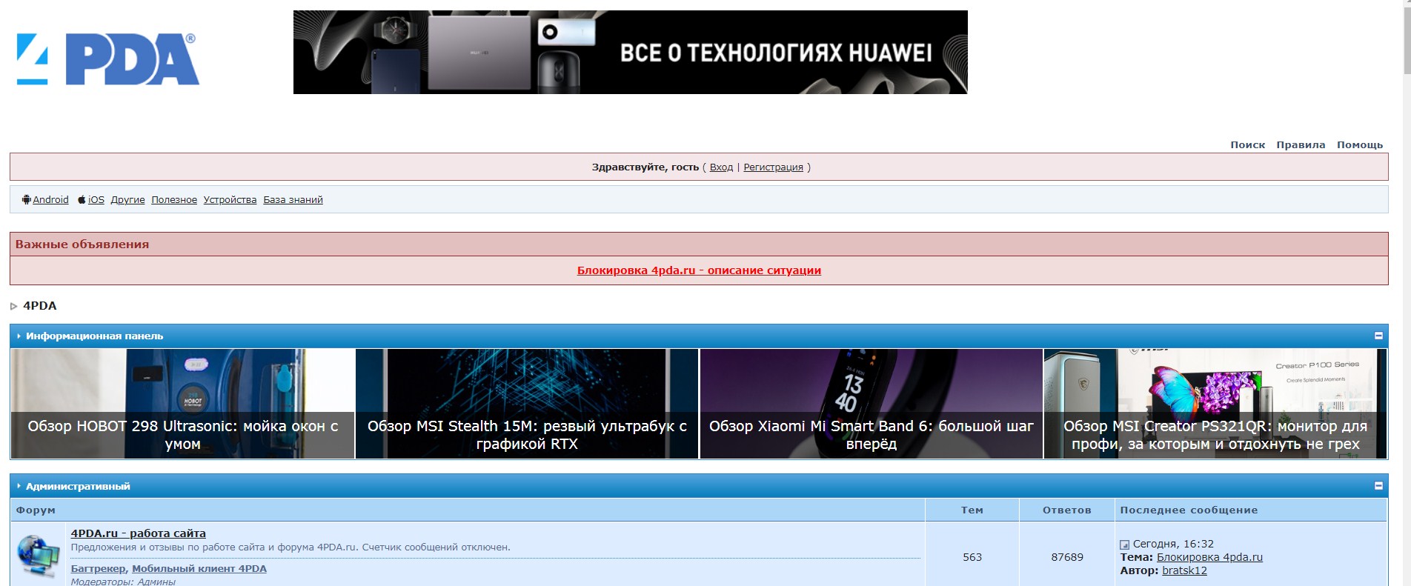
Task: Click the Важные объявления heading
Action: pos(82,244)
